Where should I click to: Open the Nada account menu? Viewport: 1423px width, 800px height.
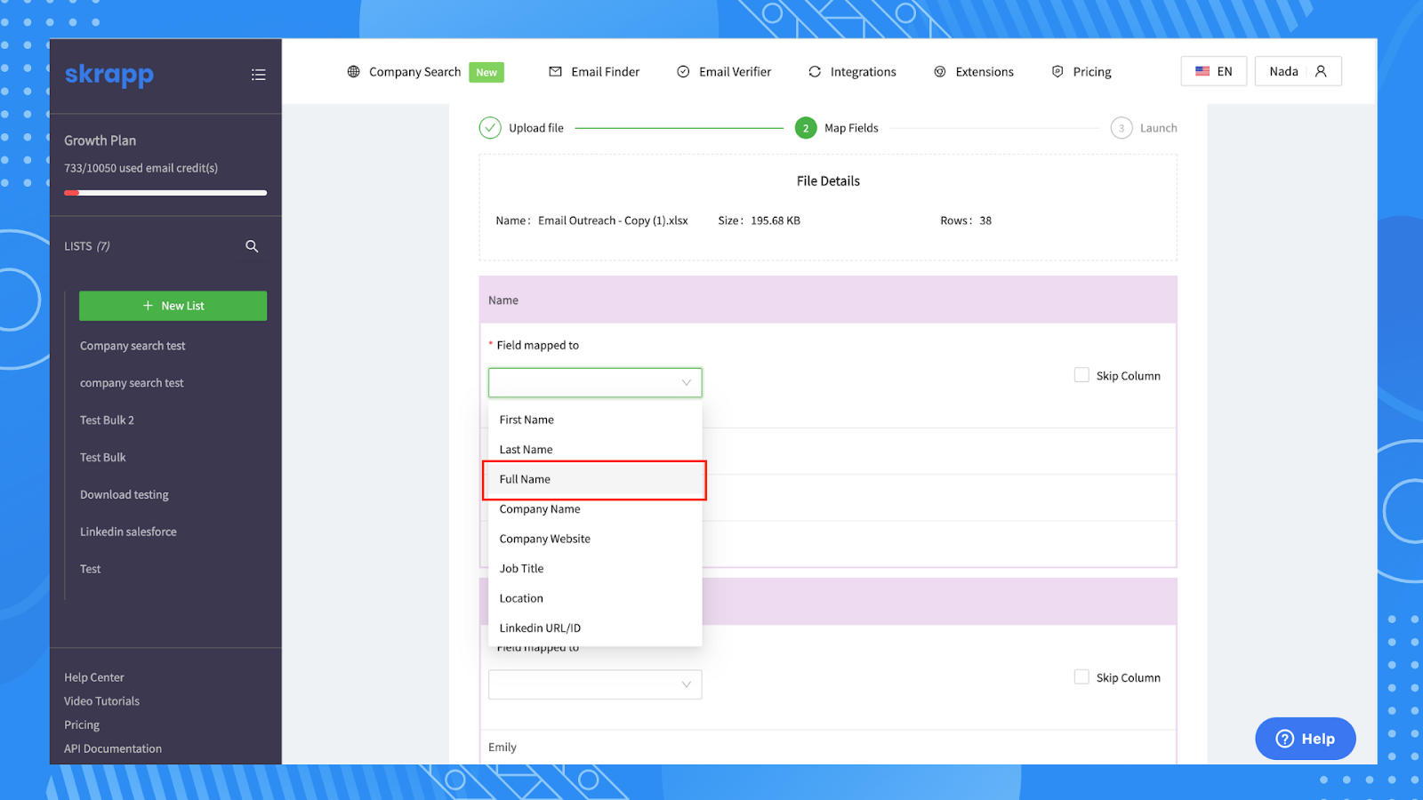pyautogui.click(x=1298, y=71)
